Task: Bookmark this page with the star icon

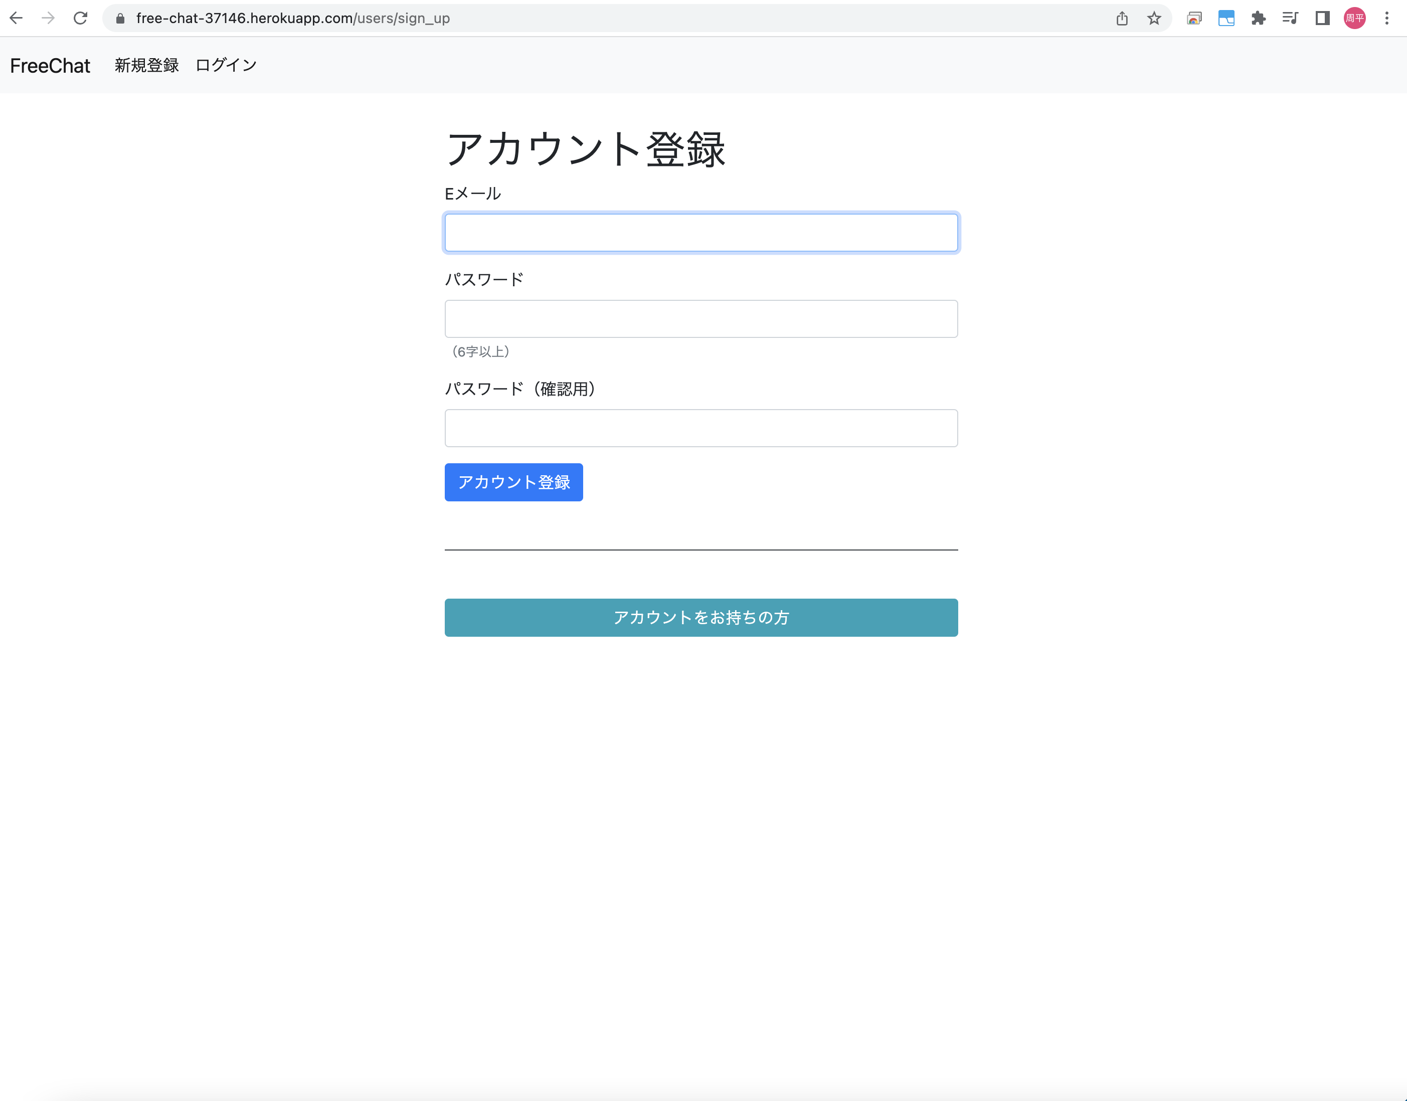Action: point(1153,18)
